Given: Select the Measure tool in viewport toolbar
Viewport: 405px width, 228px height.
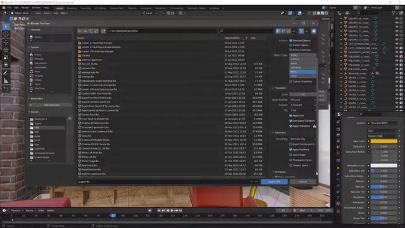Looking at the screenshot, I should 6,81.
